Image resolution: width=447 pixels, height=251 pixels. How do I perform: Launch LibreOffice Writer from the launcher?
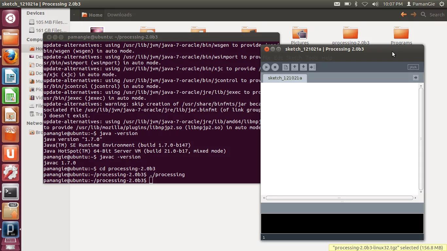click(x=10, y=76)
